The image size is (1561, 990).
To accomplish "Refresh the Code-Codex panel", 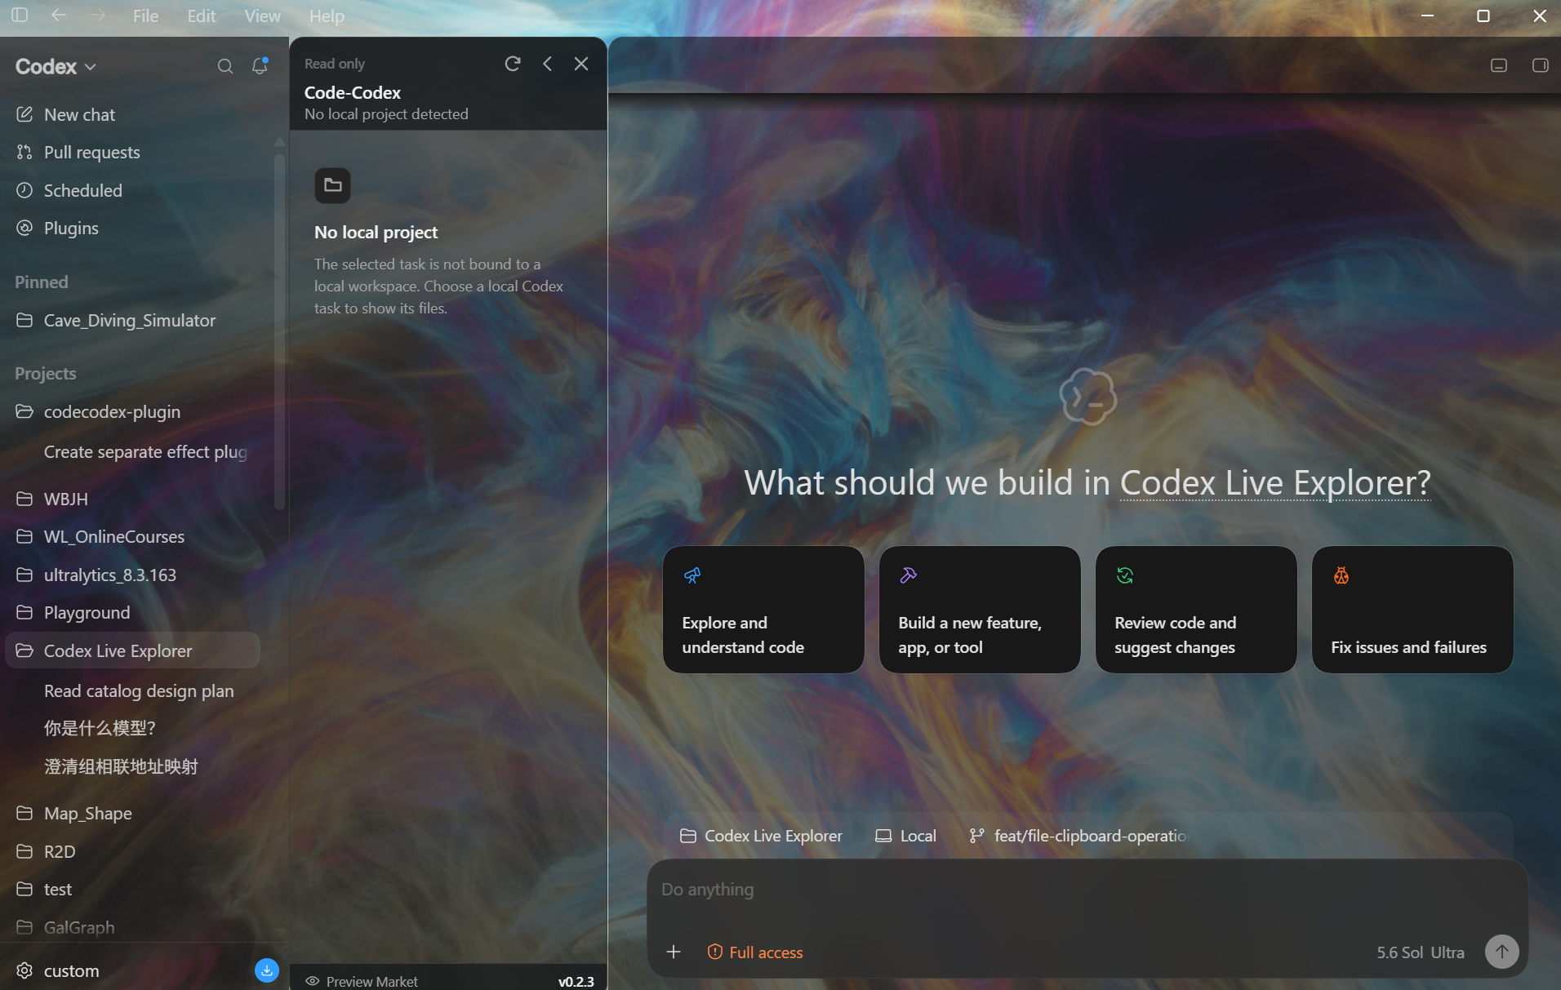I will tap(513, 64).
